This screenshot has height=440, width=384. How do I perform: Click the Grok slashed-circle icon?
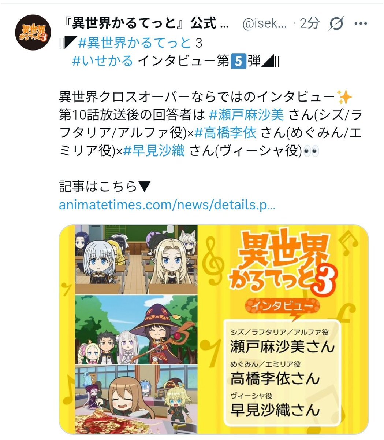336,25
